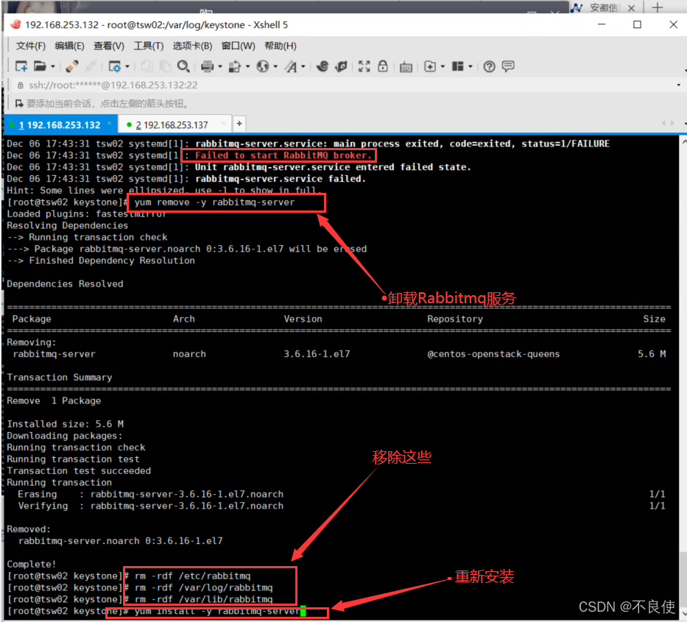The image size is (687, 622).
Task: Open a new browser tab with plus
Action: (x=658, y=7)
